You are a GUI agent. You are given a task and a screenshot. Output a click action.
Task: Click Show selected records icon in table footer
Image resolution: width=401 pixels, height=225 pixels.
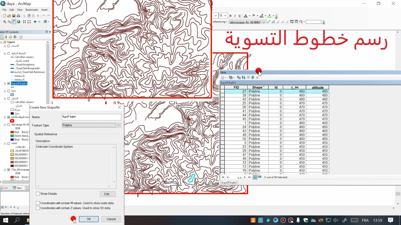260,177
